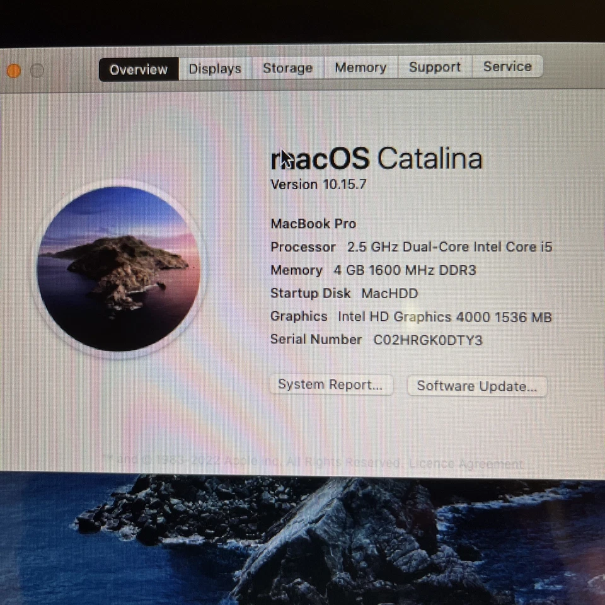Select the MacBook Pro model name
The width and height of the screenshot is (605, 605).
point(313,224)
